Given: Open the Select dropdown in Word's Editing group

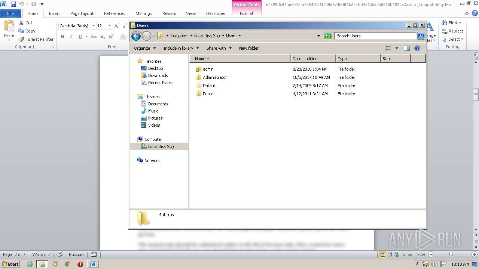Looking at the screenshot, I should (452, 39).
